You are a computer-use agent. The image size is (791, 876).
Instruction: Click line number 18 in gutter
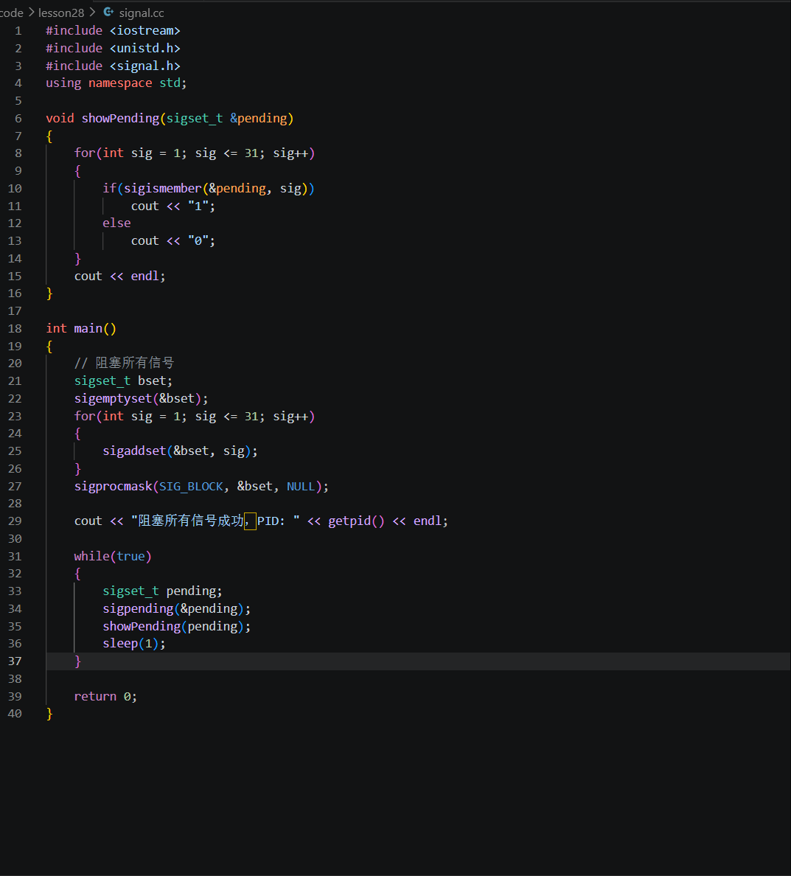pos(15,329)
